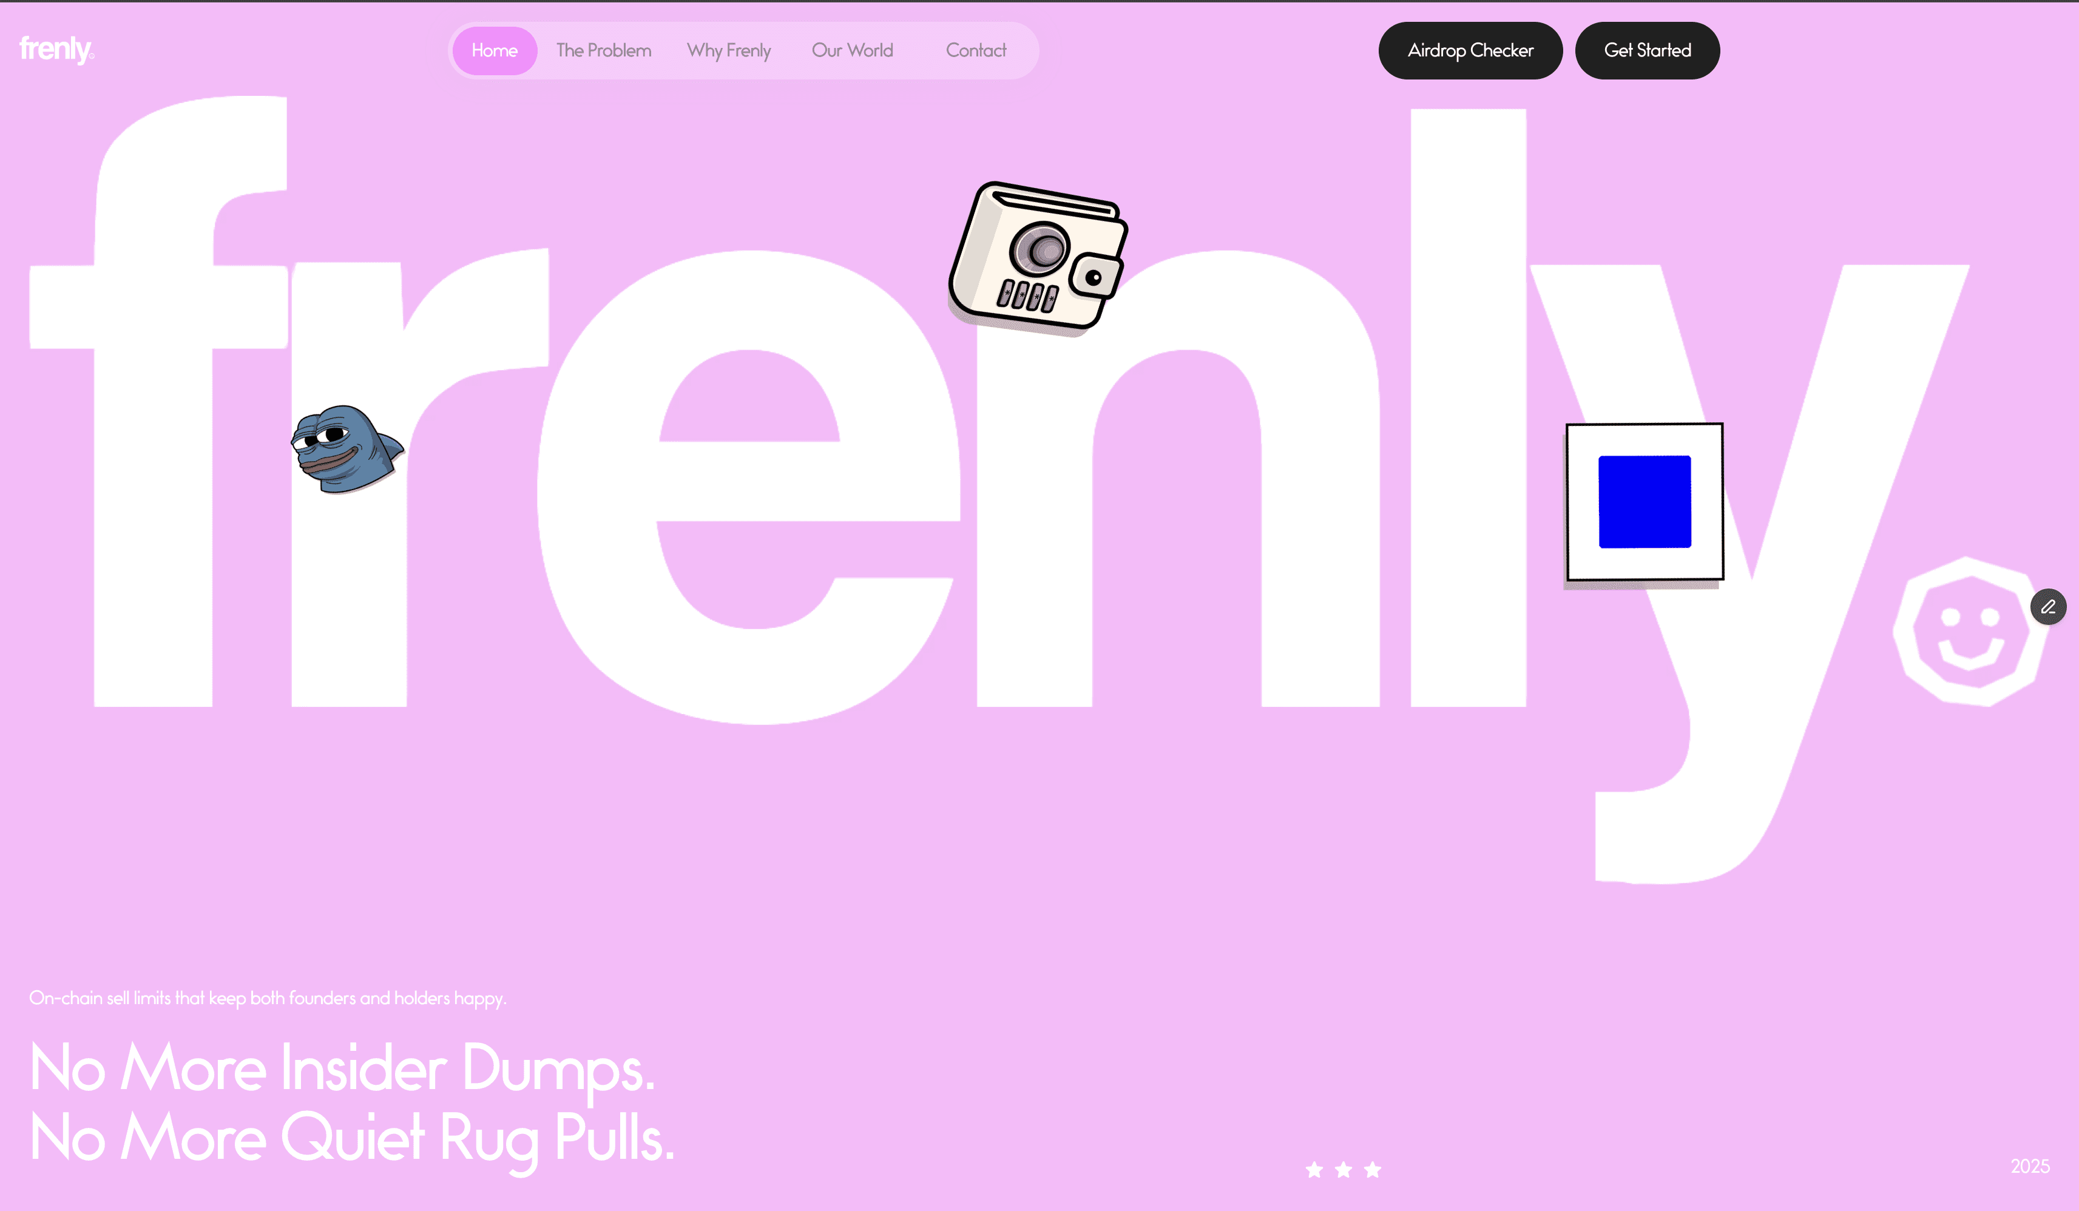Select the Home nav tab
Screen dimensions: 2079x1211
click(494, 50)
